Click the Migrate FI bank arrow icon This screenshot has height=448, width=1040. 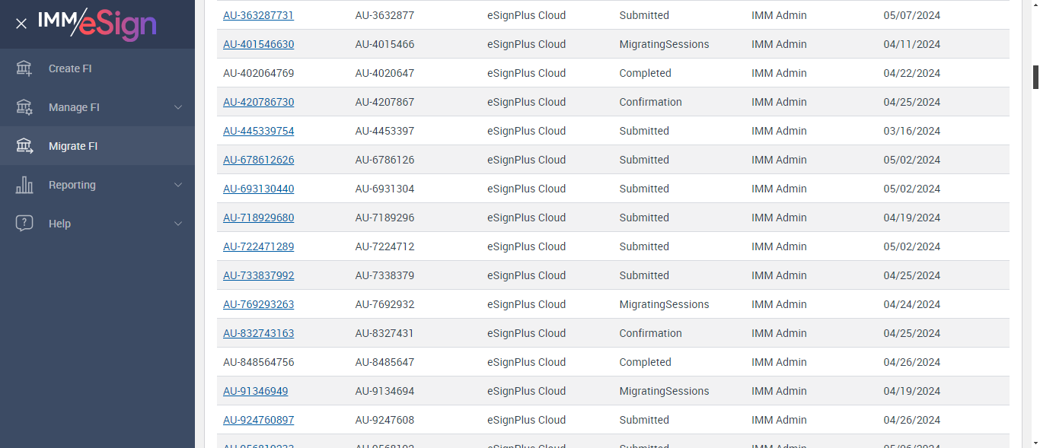tap(24, 146)
